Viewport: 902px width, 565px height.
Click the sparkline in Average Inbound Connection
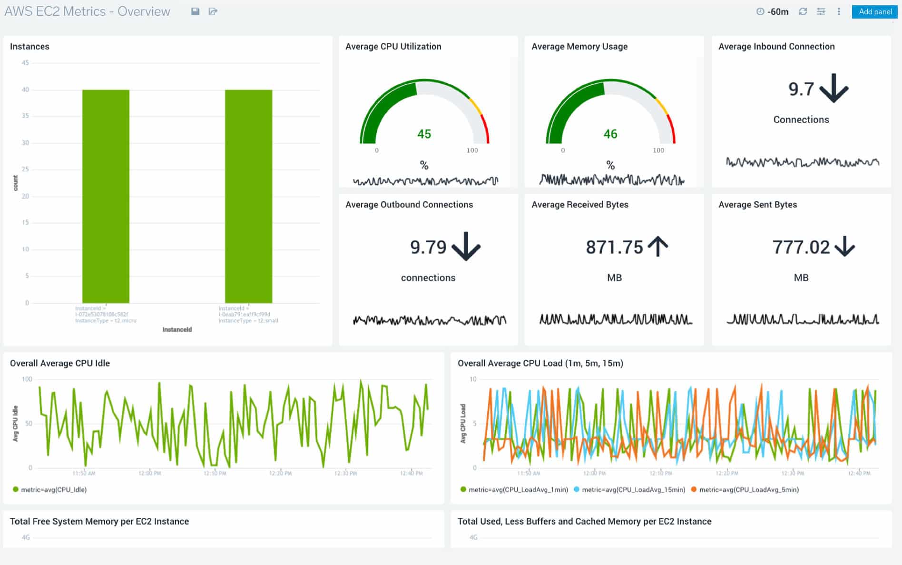point(803,162)
